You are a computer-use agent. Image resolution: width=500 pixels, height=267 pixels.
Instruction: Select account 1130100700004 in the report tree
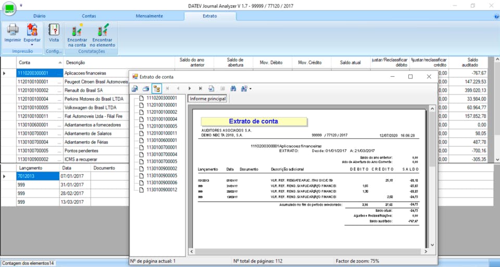(x=161, y=154)
